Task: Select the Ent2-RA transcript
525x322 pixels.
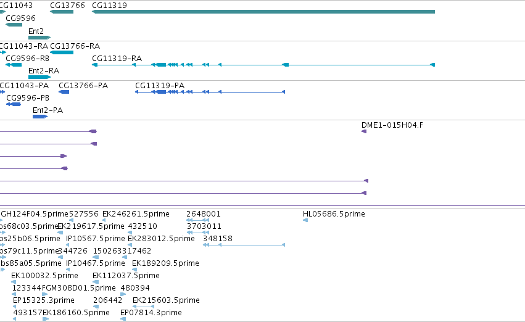Action: pos(39,77)
